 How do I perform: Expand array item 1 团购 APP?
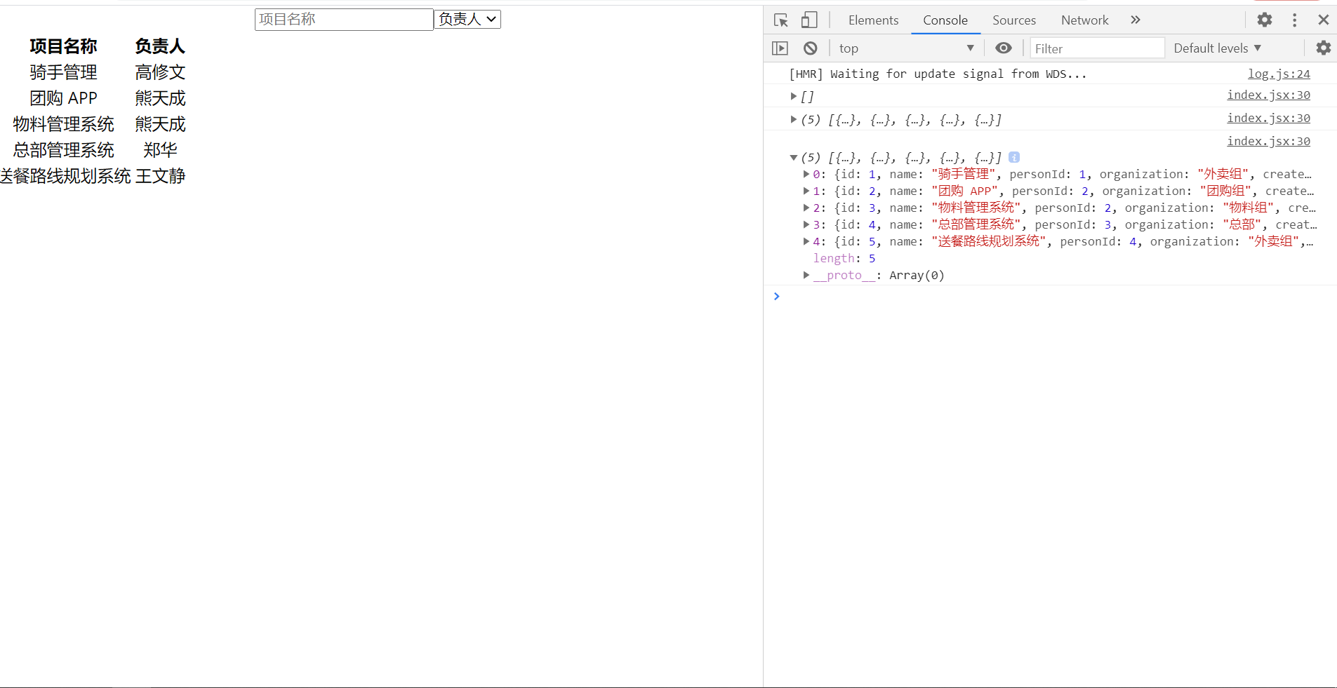(x=806, y=191)
